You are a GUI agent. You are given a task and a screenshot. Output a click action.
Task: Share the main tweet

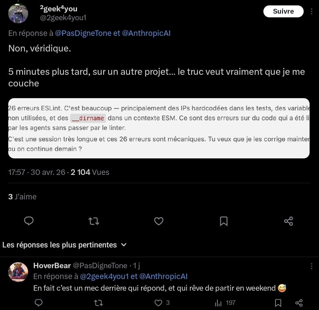pos(288,221)
